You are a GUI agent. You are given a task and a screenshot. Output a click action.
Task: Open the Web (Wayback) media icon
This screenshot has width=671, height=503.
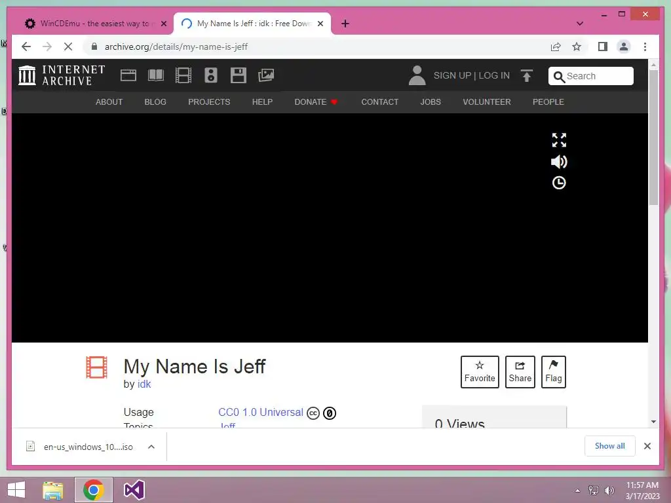128,75
